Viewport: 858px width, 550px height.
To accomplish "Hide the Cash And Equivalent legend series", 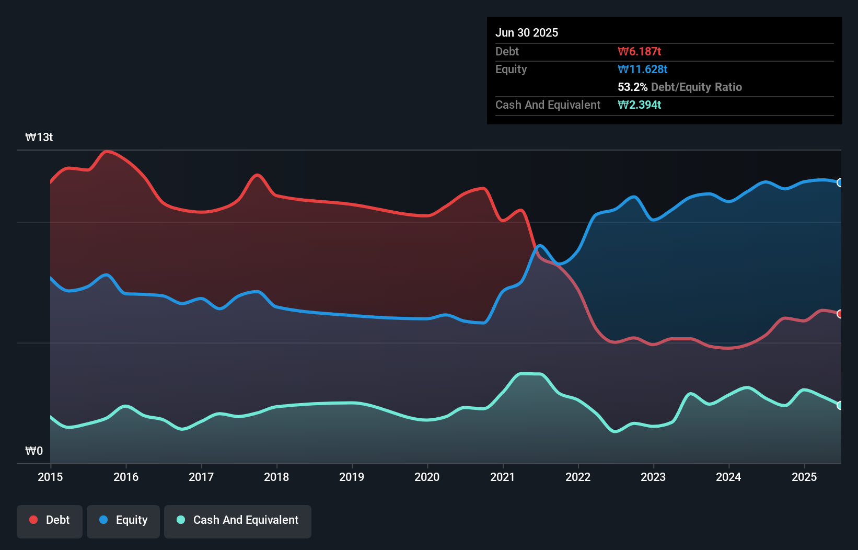I will (238, 520).
